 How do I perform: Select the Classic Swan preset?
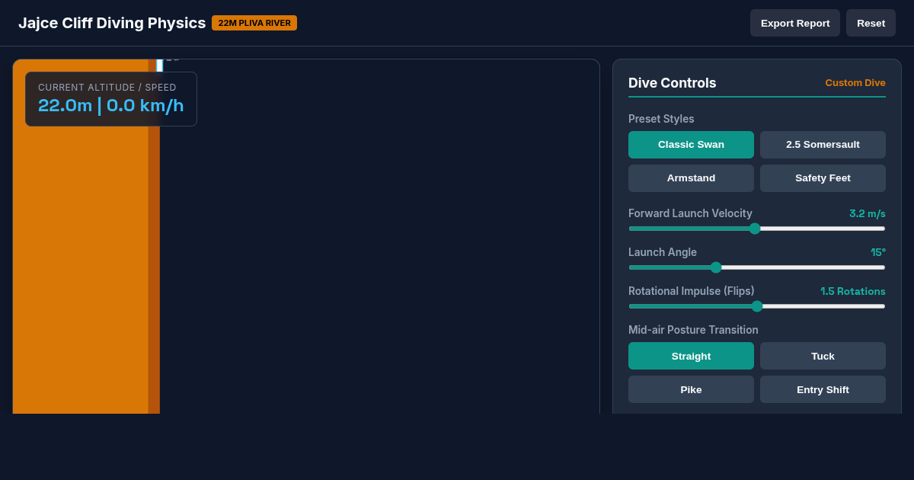[691, 145]
